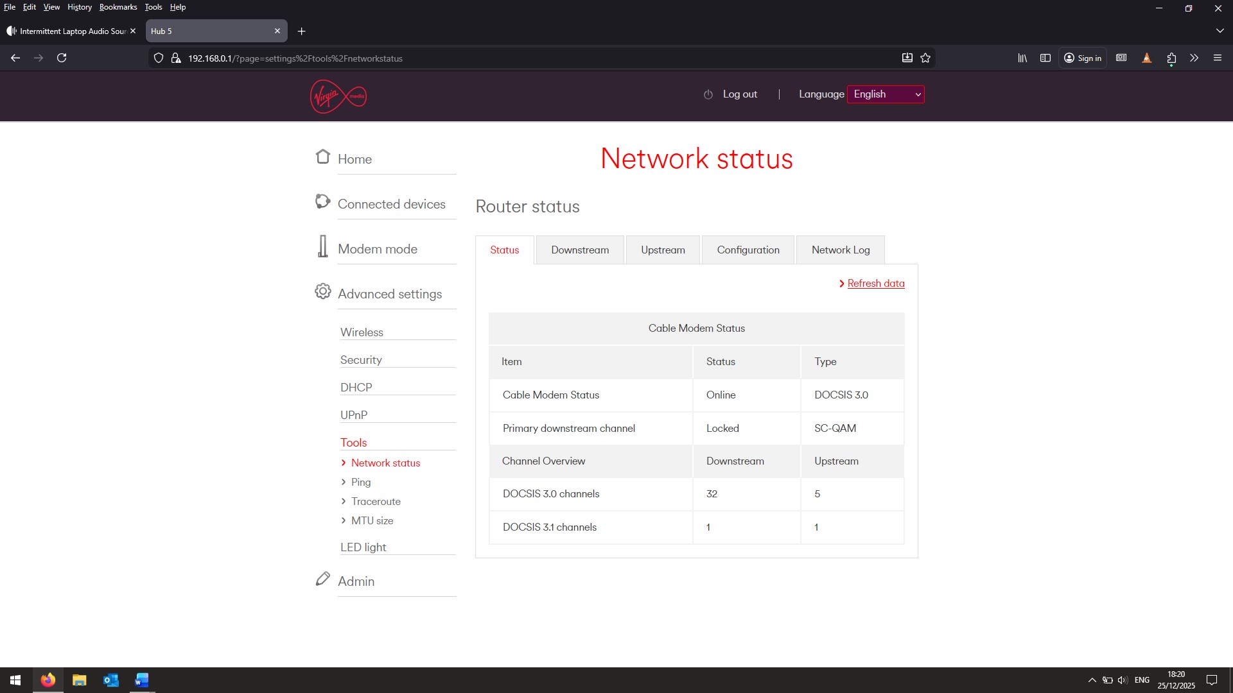Click the Modem mode icon
This screenshot has width=1233, height=693.
pyautogui.click(x=322, y=246)
